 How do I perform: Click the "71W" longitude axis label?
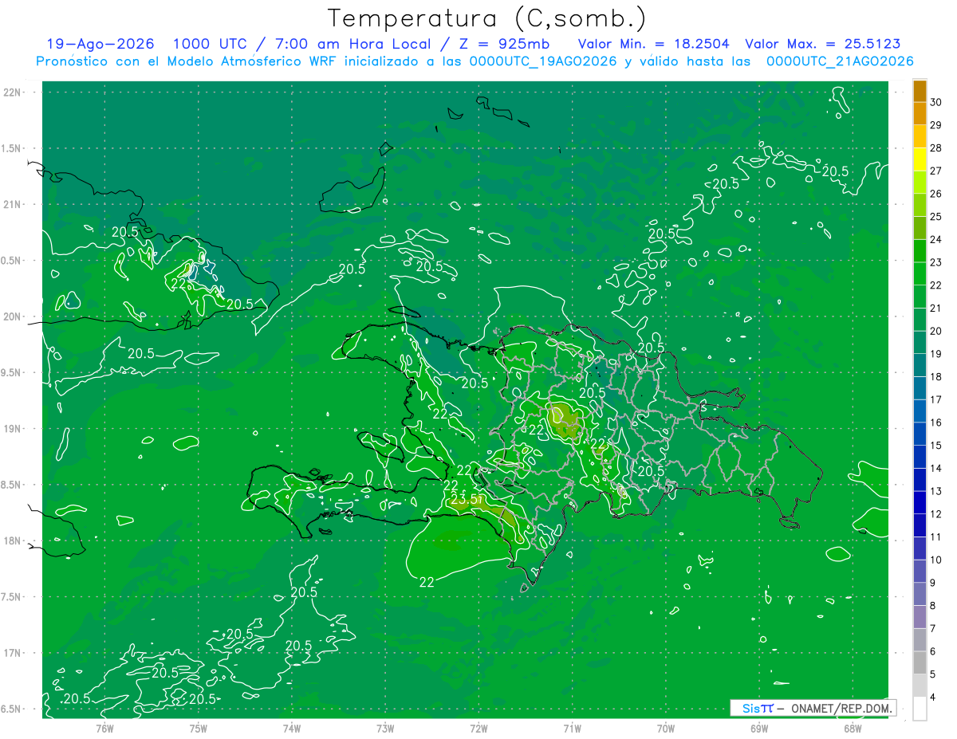[x=572, y=727]
